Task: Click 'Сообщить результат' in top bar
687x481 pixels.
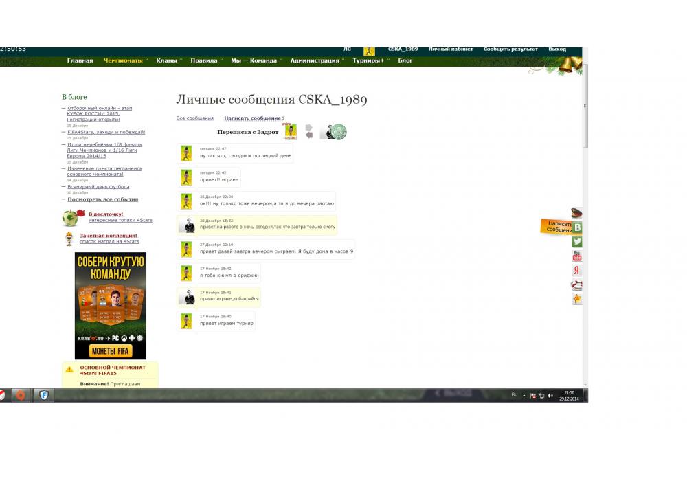Action: click(510, 49)
